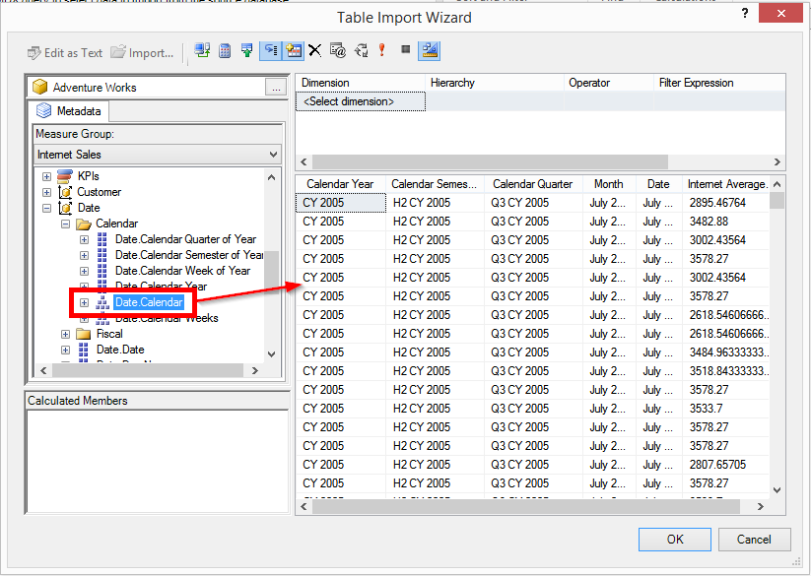Toggle the Show Empty Cells icon
Image resolution: width=811 pixels, height=576 pixels.
point(246,50)
